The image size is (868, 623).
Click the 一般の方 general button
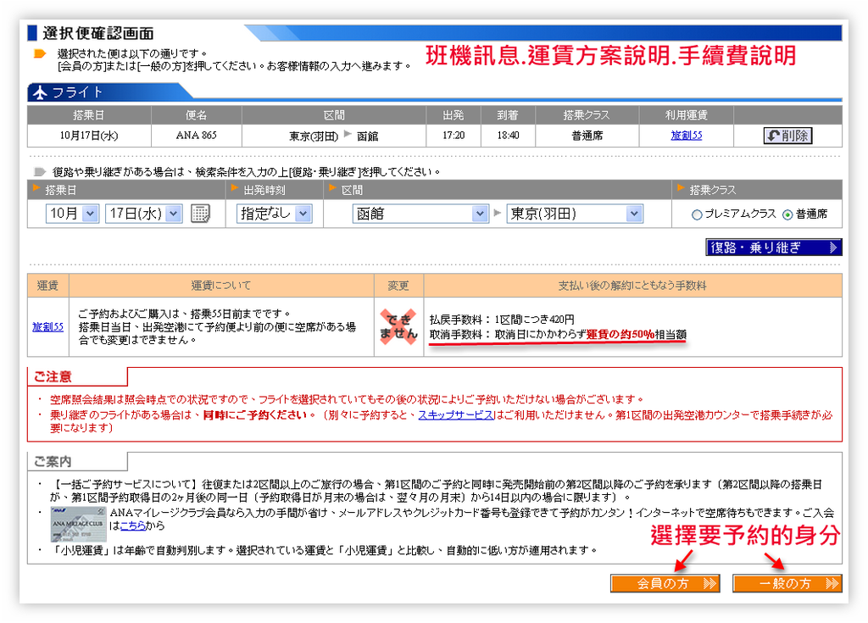pyautogui.click(x=787, y=583)
